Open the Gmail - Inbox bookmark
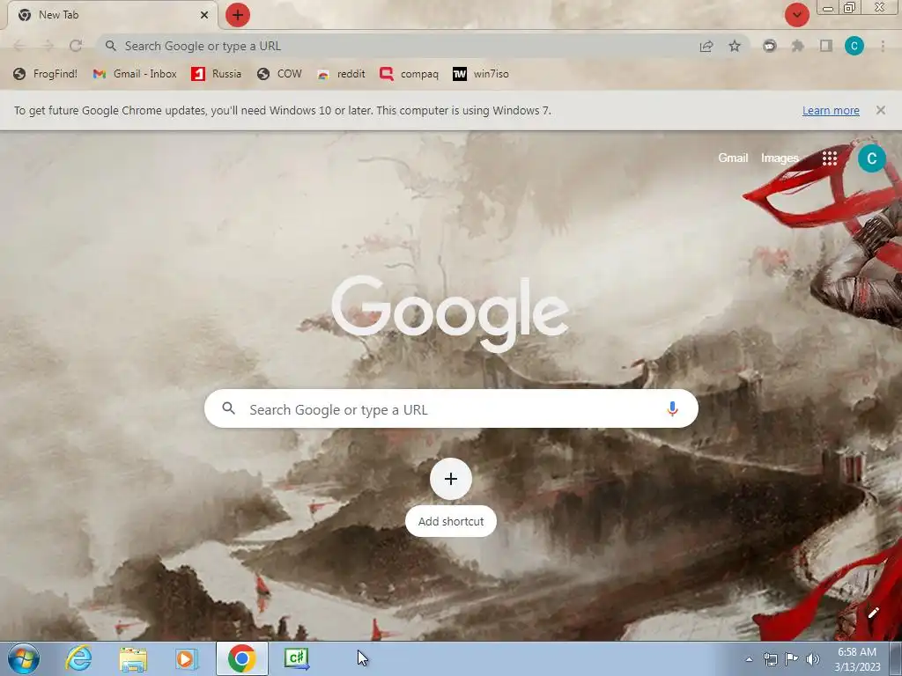The width and height of the screenshot is (902, 676). click(135, 74)
